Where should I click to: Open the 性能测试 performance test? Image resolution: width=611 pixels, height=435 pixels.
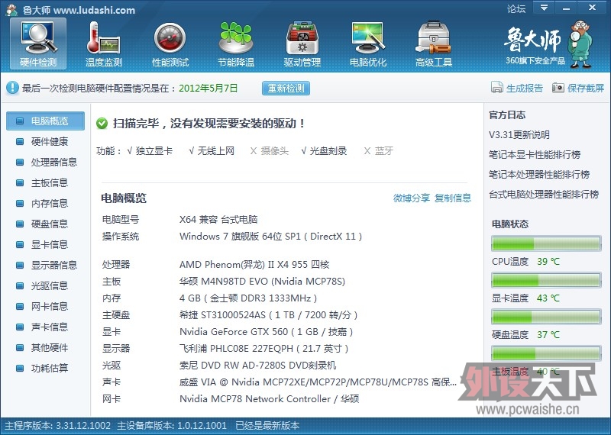click(170, 43)
